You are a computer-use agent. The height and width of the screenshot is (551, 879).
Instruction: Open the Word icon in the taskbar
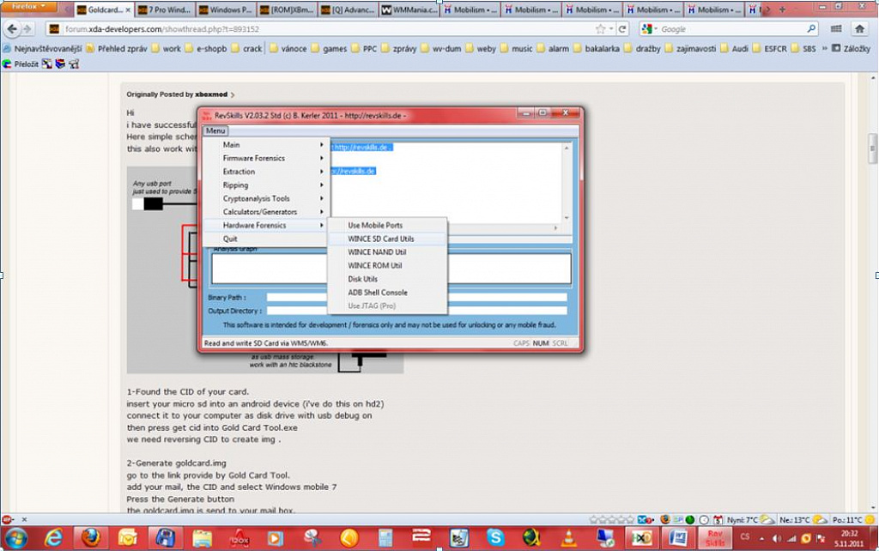tap(679, 538)
